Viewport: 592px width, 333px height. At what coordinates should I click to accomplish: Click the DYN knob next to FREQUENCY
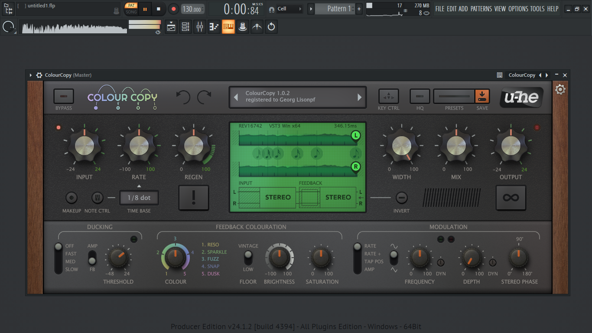tap(441, 262)
